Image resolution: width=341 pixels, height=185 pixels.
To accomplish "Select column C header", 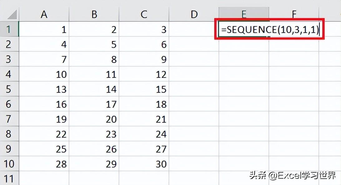I will click(x=144, y=14).
